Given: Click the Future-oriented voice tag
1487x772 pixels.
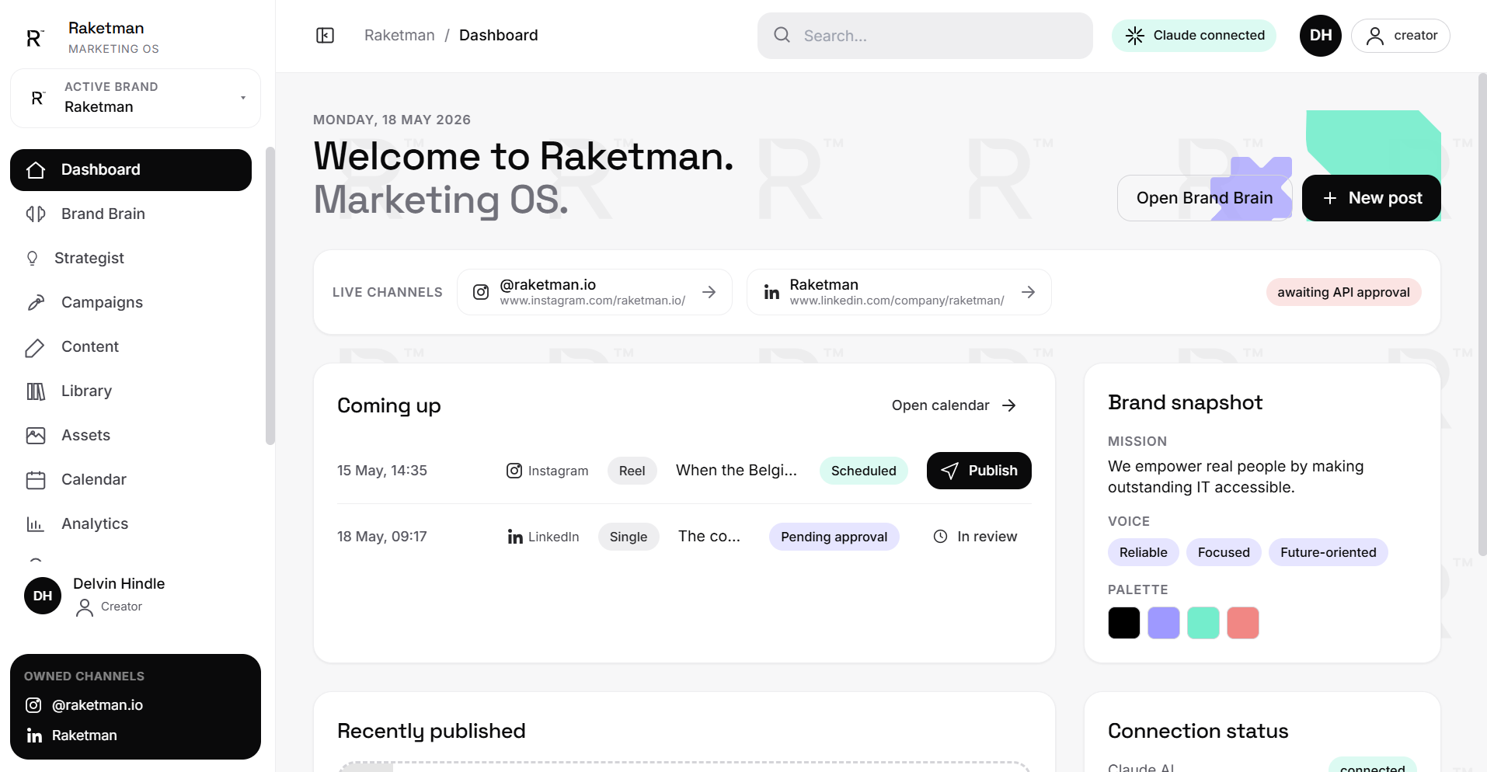Looking at the screenshot, I should point(1328,552).
